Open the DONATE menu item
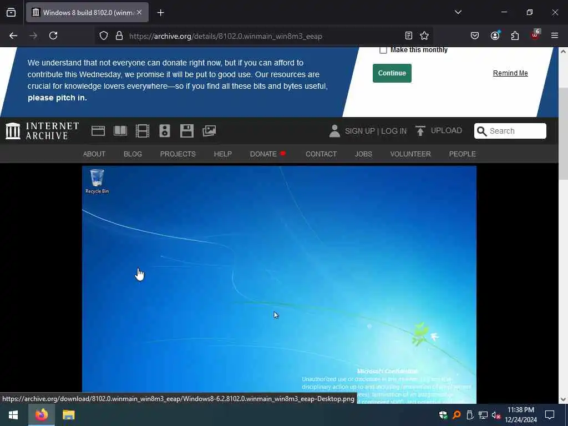This screenshot has width=568, height=426. click(x=263, y=154)
